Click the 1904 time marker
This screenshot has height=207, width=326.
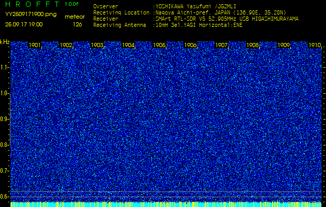point(128,45)
